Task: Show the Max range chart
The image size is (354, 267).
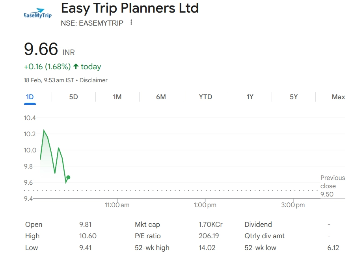Action: tap(338, 97)
